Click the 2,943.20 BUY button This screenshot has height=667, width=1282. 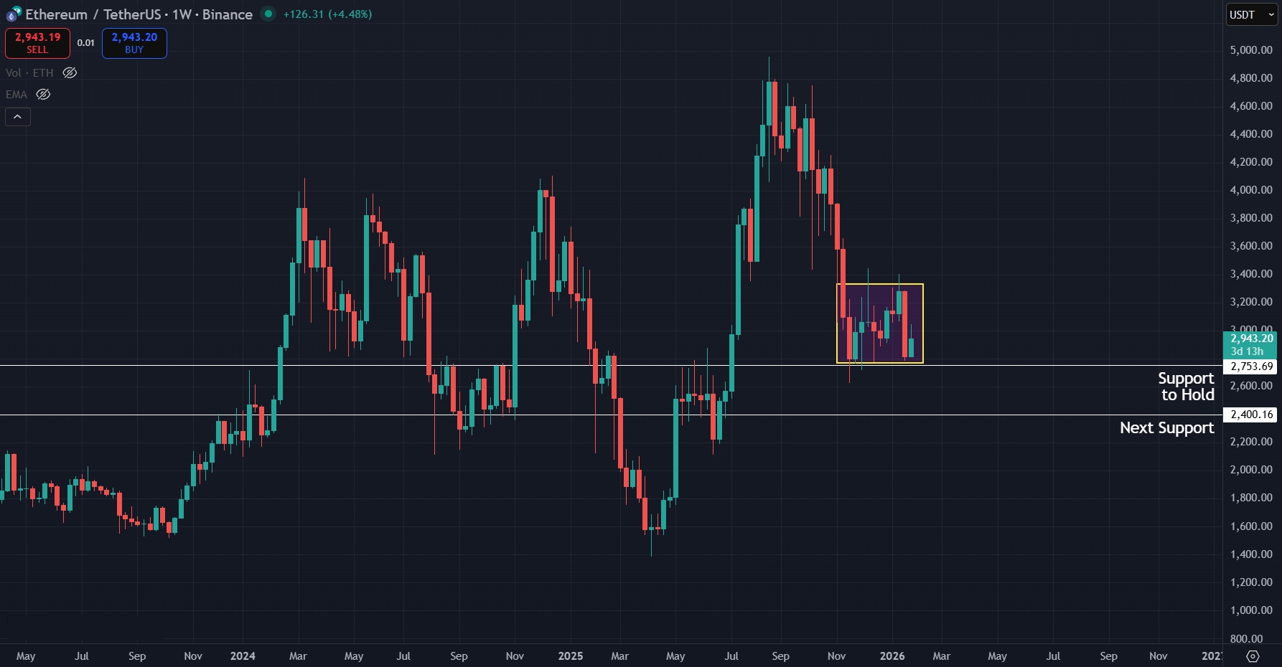[x=134, y=43]
